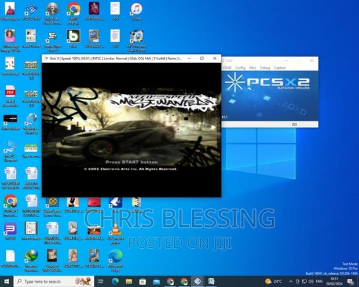Open the HP Print and Scan Doctor shortcut
Screen dimensions: 359x287
pos(136,37)
